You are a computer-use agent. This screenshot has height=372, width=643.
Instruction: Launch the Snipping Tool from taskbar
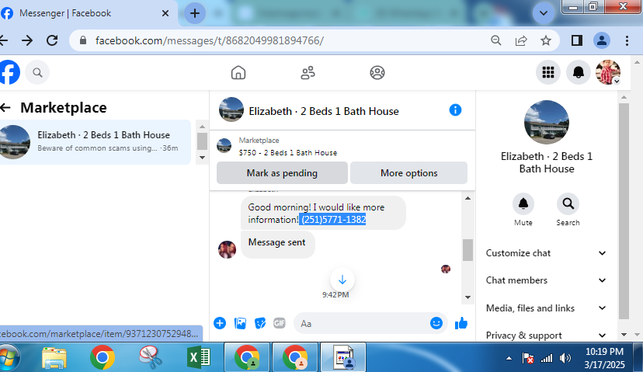[150, 357]
